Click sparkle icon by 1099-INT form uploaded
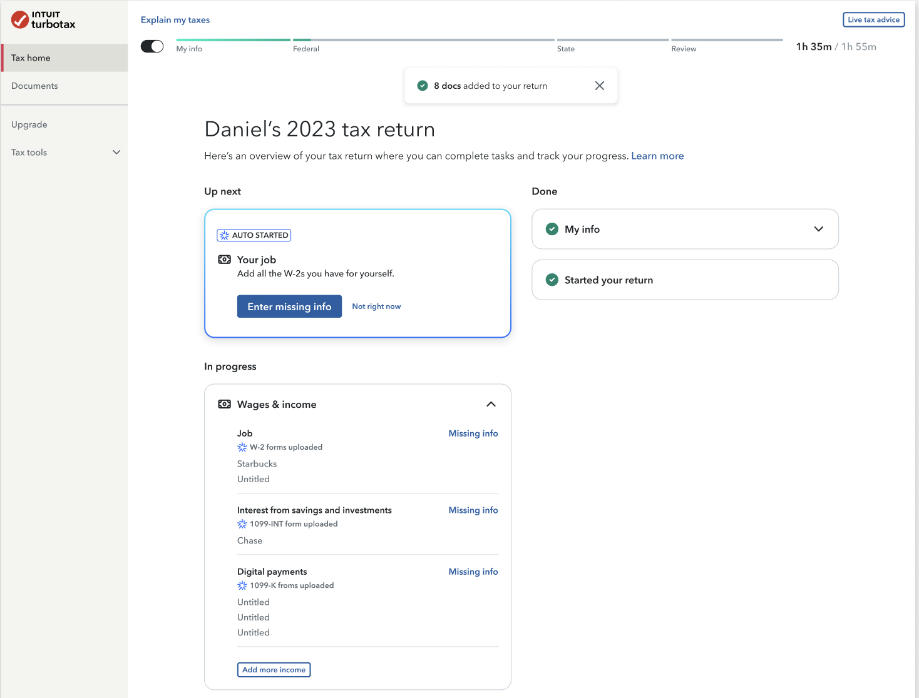This screenshot has height=698, width=919. [x=242, y=524]
